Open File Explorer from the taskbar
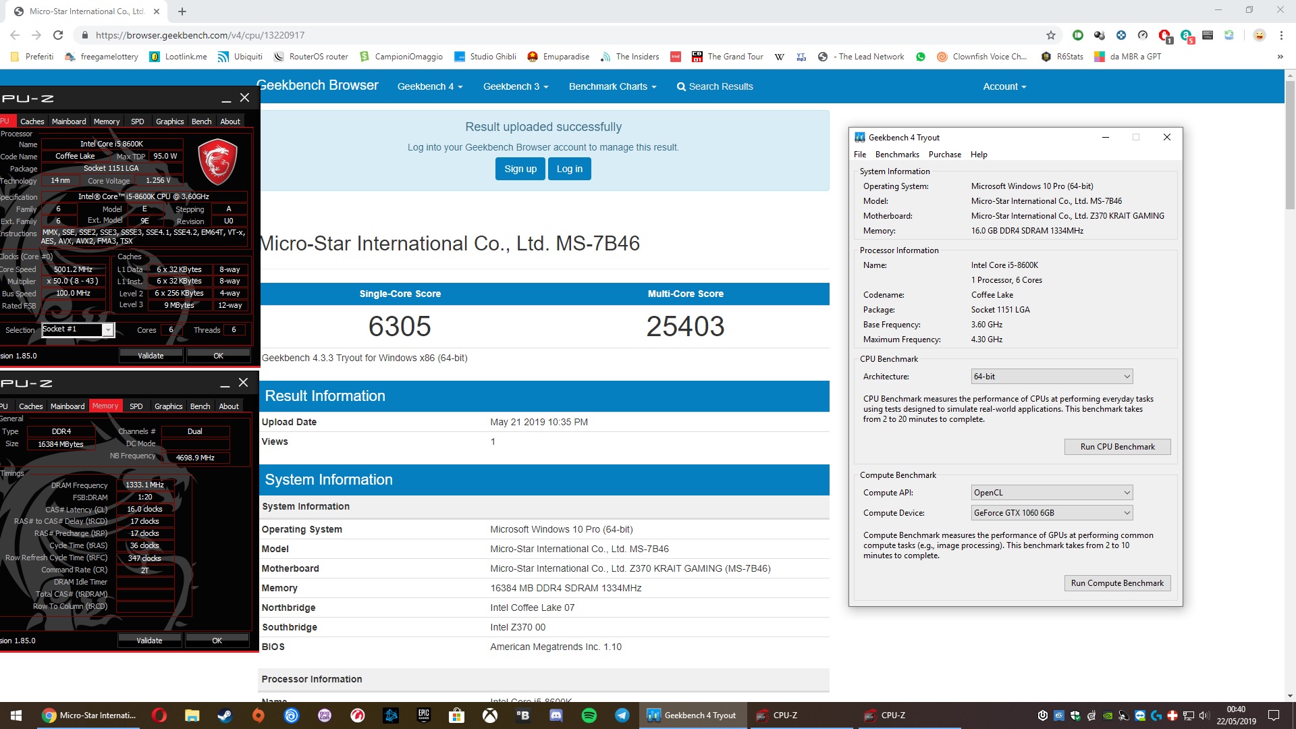Image resolution: width=1296 pixels, height=729 pixels. [192, 715]
